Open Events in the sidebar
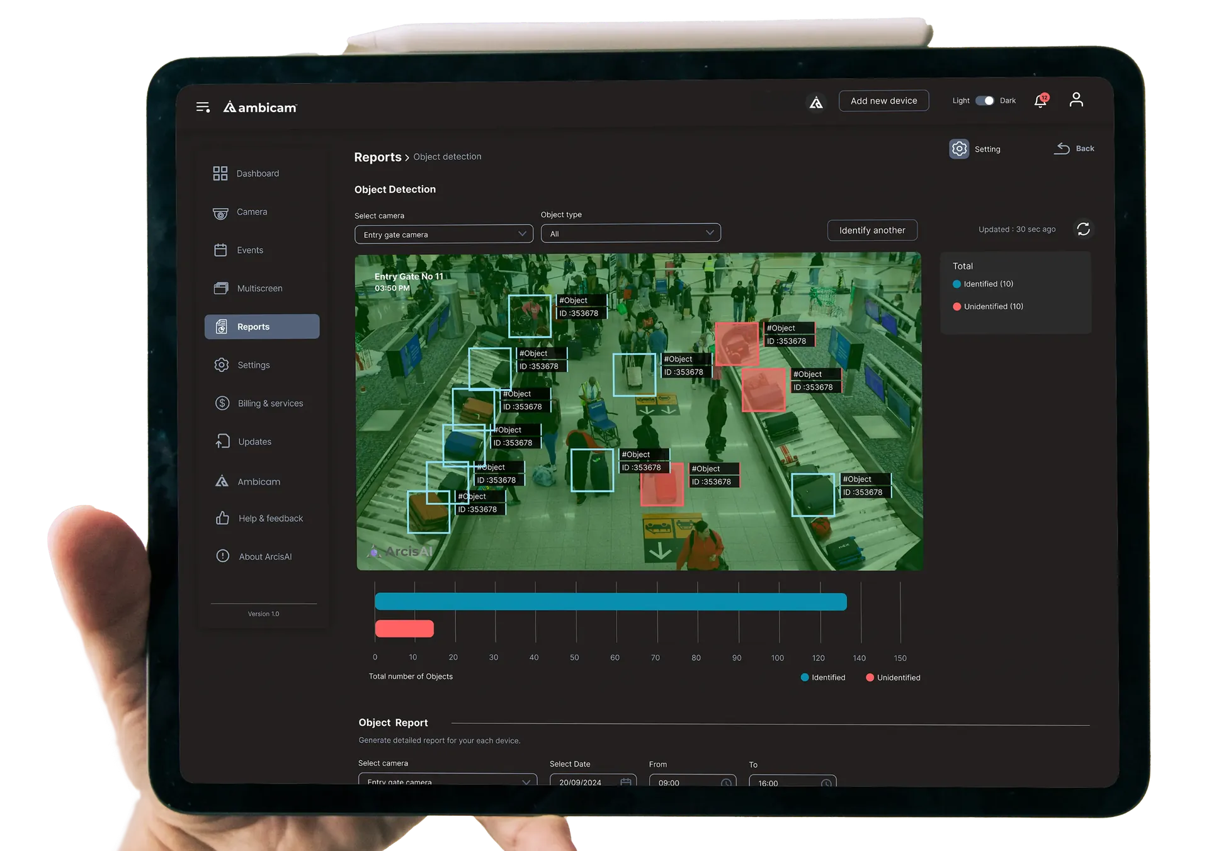Screen dimensions: 1209x851 (x=250, y=250)
